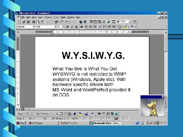The image size is (183, 137).
Task: Open the Font size dropdown arrow
Action: (63, 27)
